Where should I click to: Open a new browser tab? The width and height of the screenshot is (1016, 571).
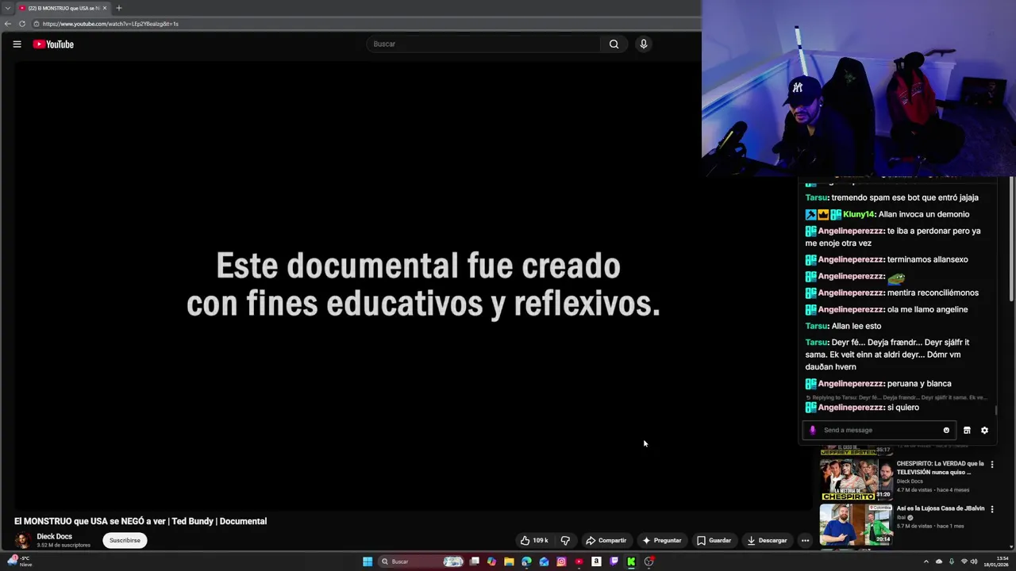pyautogui.click(x=119, y=8)
